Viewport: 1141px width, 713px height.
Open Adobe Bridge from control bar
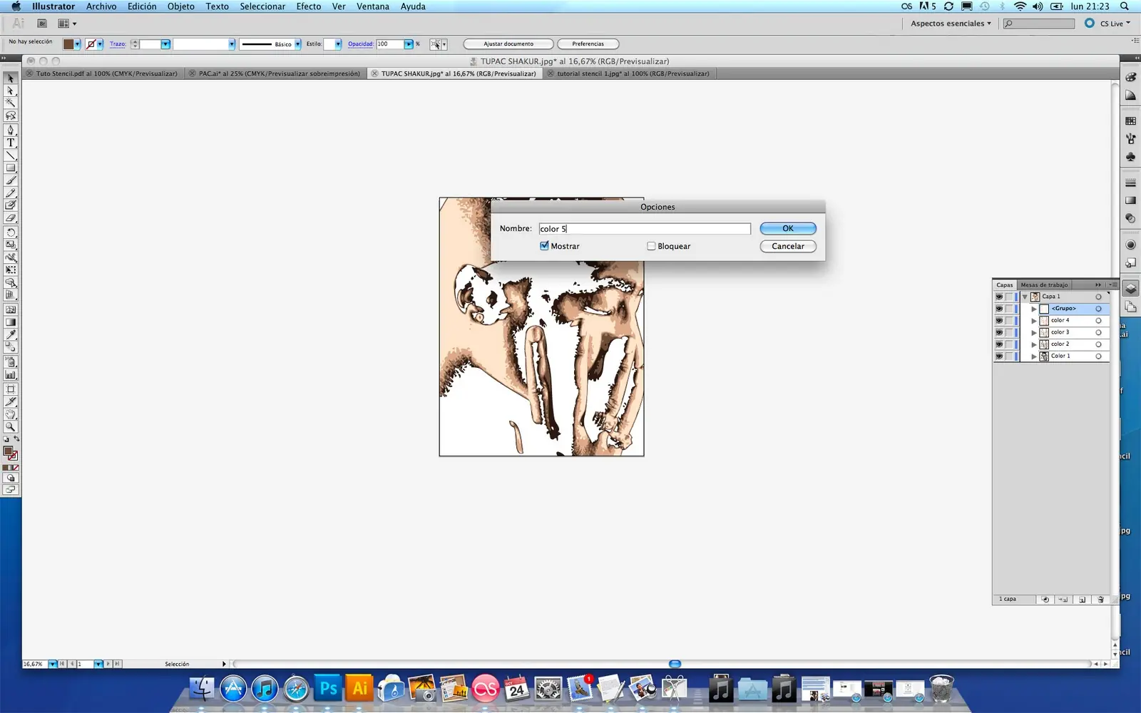[x=42, y=24]
